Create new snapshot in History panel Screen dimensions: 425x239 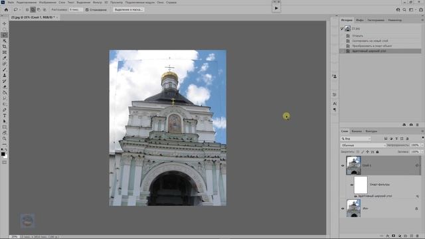coord(411,125)
